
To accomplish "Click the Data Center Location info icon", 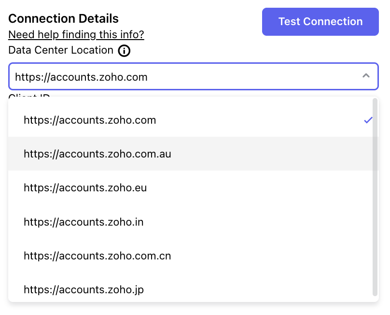I will [124, 51].
